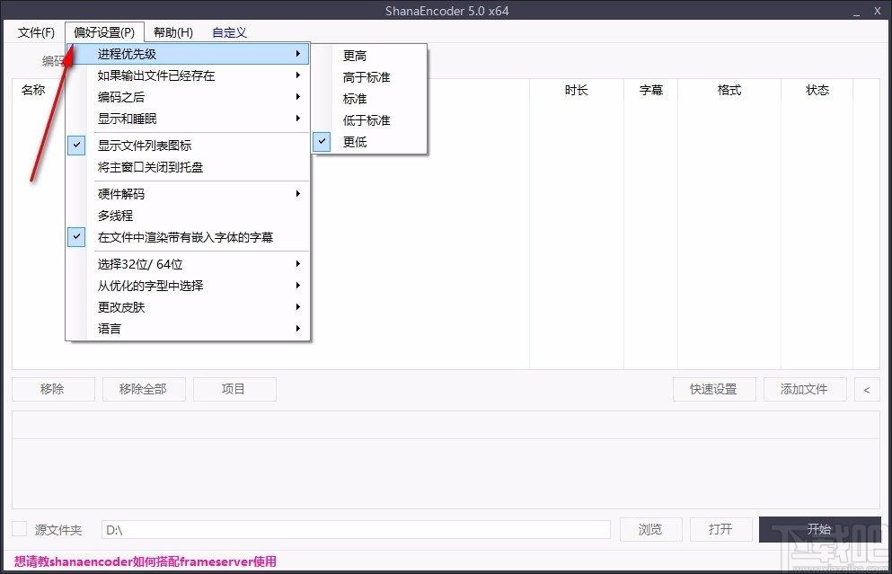Click the 自定义 menu item
The image size is (892, 574).
click(x=229, y=31)
